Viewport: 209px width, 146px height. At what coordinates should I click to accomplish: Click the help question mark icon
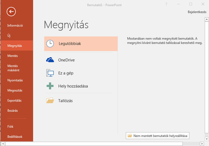166,4
